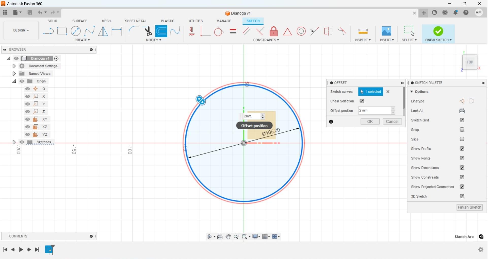Open the SELECT dropdown menu
This screenshot has height=259, width=488.
[409, 40]
